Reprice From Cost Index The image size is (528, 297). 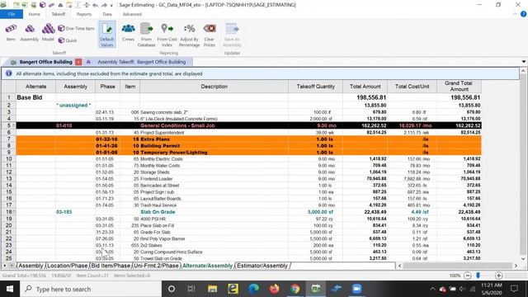(x=167, y=35)
